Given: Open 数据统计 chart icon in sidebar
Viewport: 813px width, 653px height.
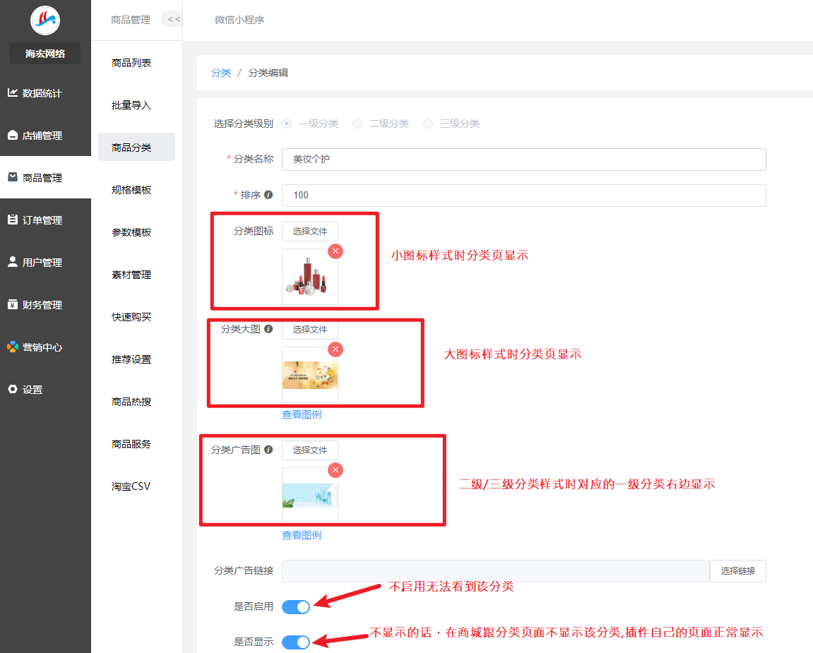Looking at the screenshot, I should tap(13, 92).
